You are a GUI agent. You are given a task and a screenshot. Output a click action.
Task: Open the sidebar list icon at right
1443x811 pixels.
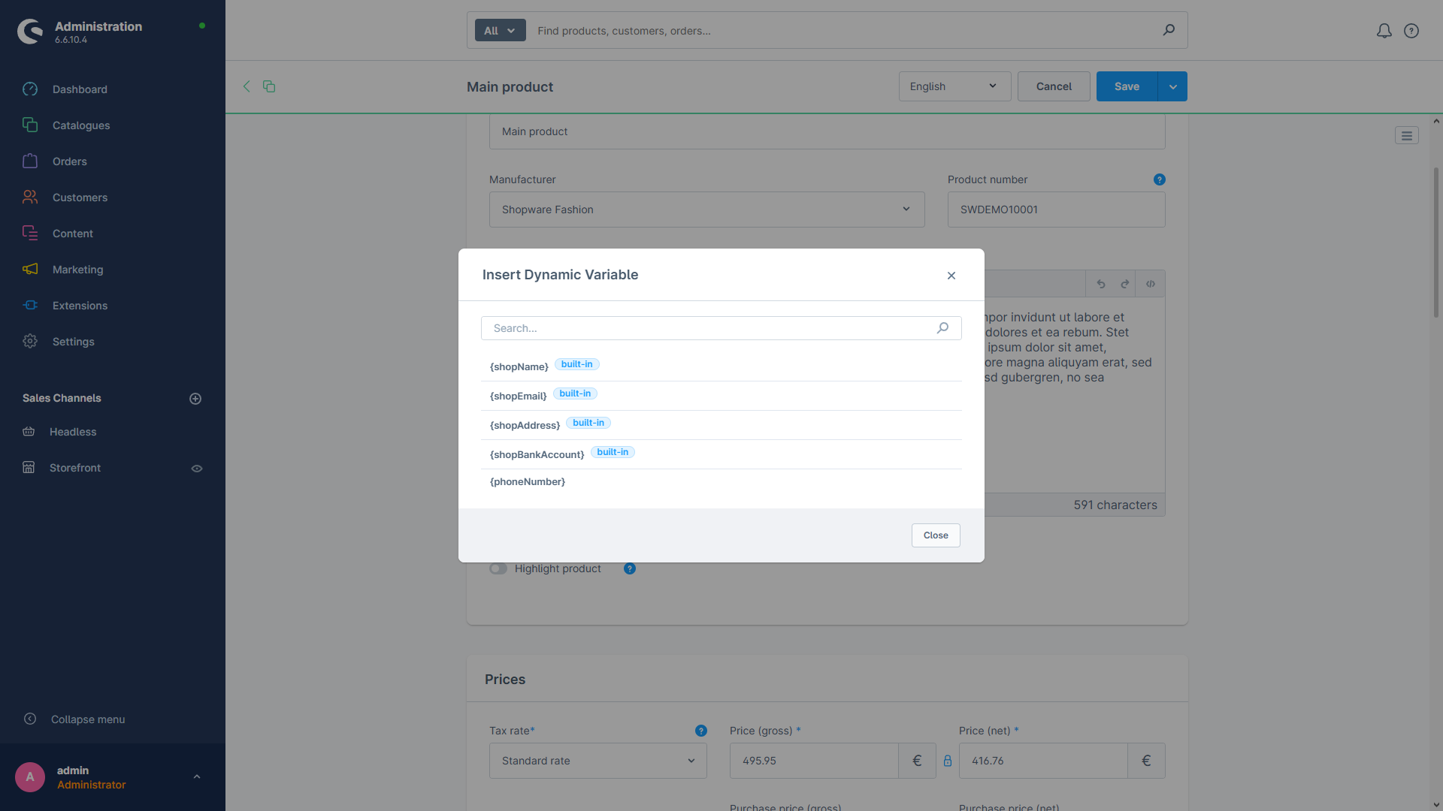1406,136
